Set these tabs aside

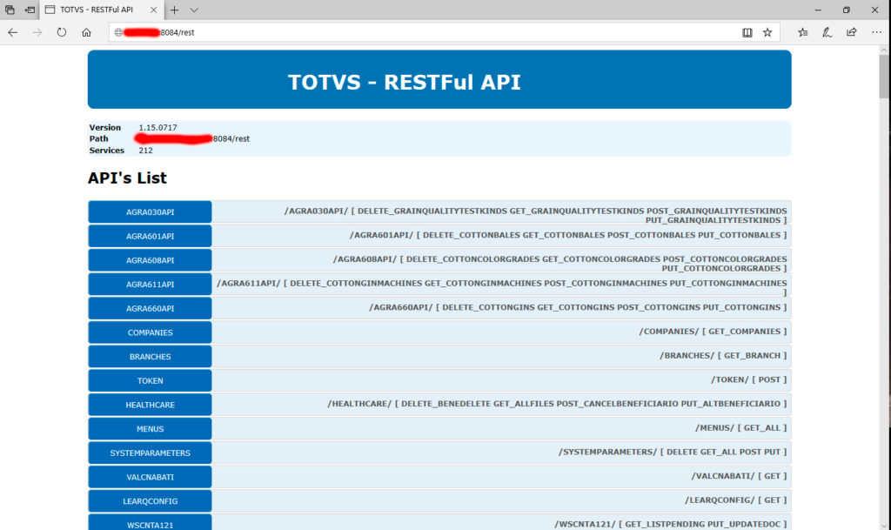coord(30,10)
